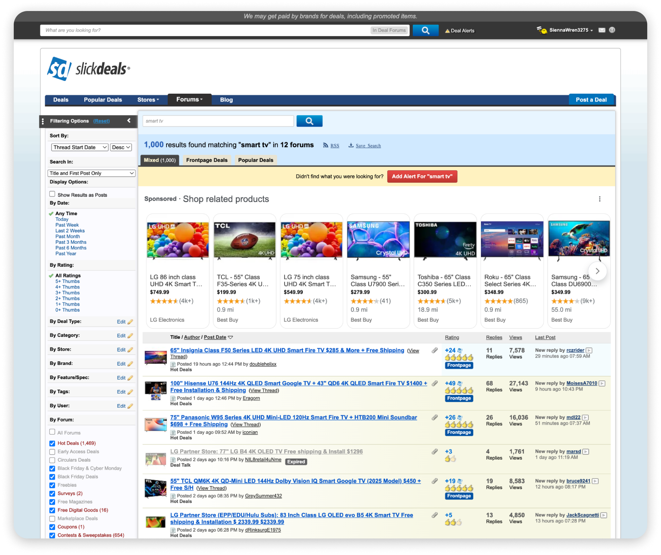
Task: Open the messages envelope icon
Action: click(601, 30)
